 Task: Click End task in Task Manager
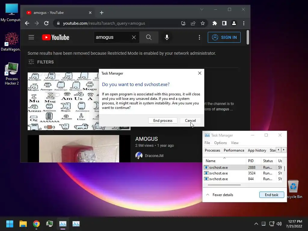[272, 195]
